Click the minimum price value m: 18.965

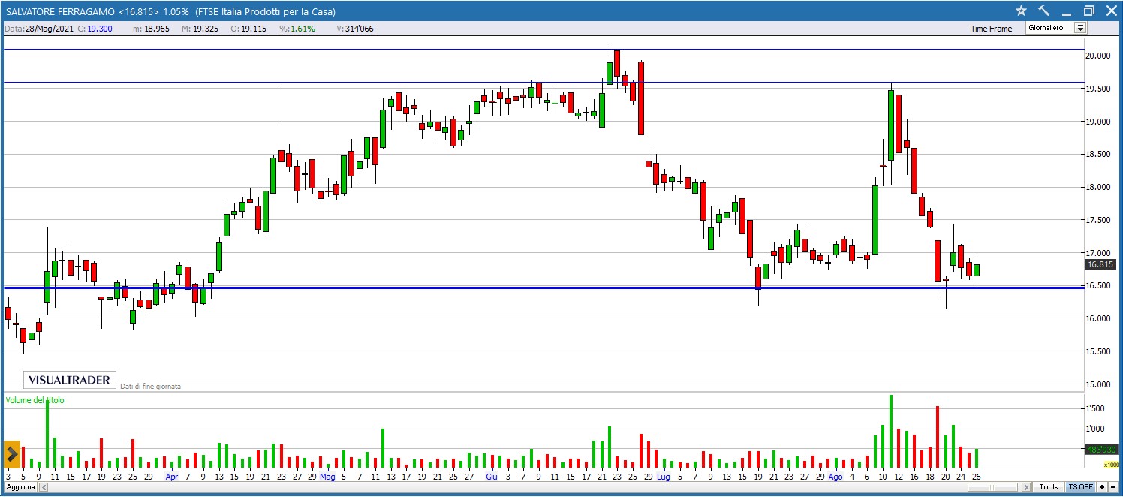[x=151, y=29]
